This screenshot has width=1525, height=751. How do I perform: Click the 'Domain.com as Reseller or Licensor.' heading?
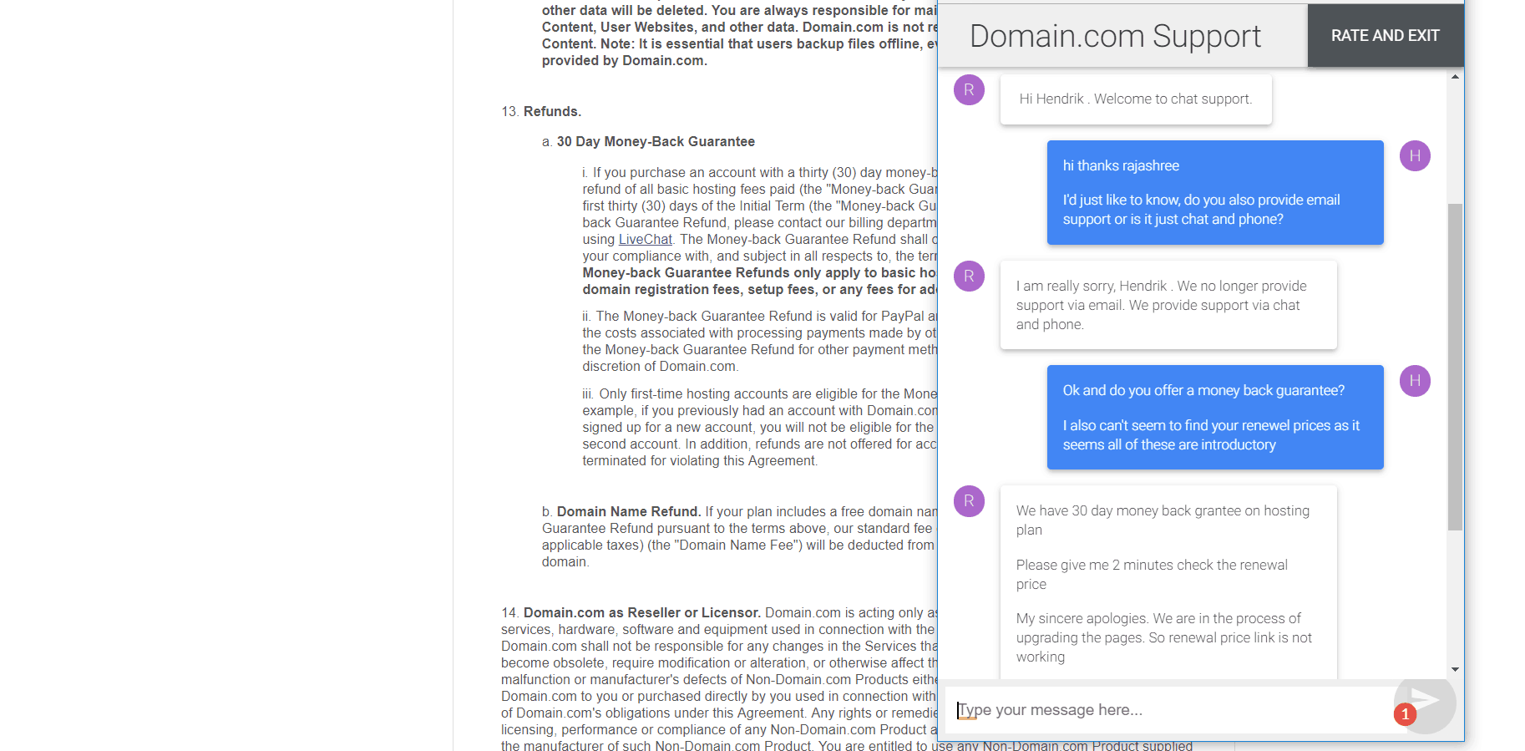641,612
